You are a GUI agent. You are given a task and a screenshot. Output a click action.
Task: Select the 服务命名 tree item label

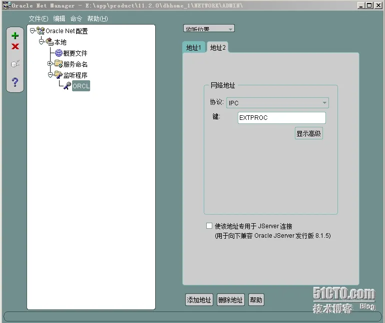click(76, 64)
